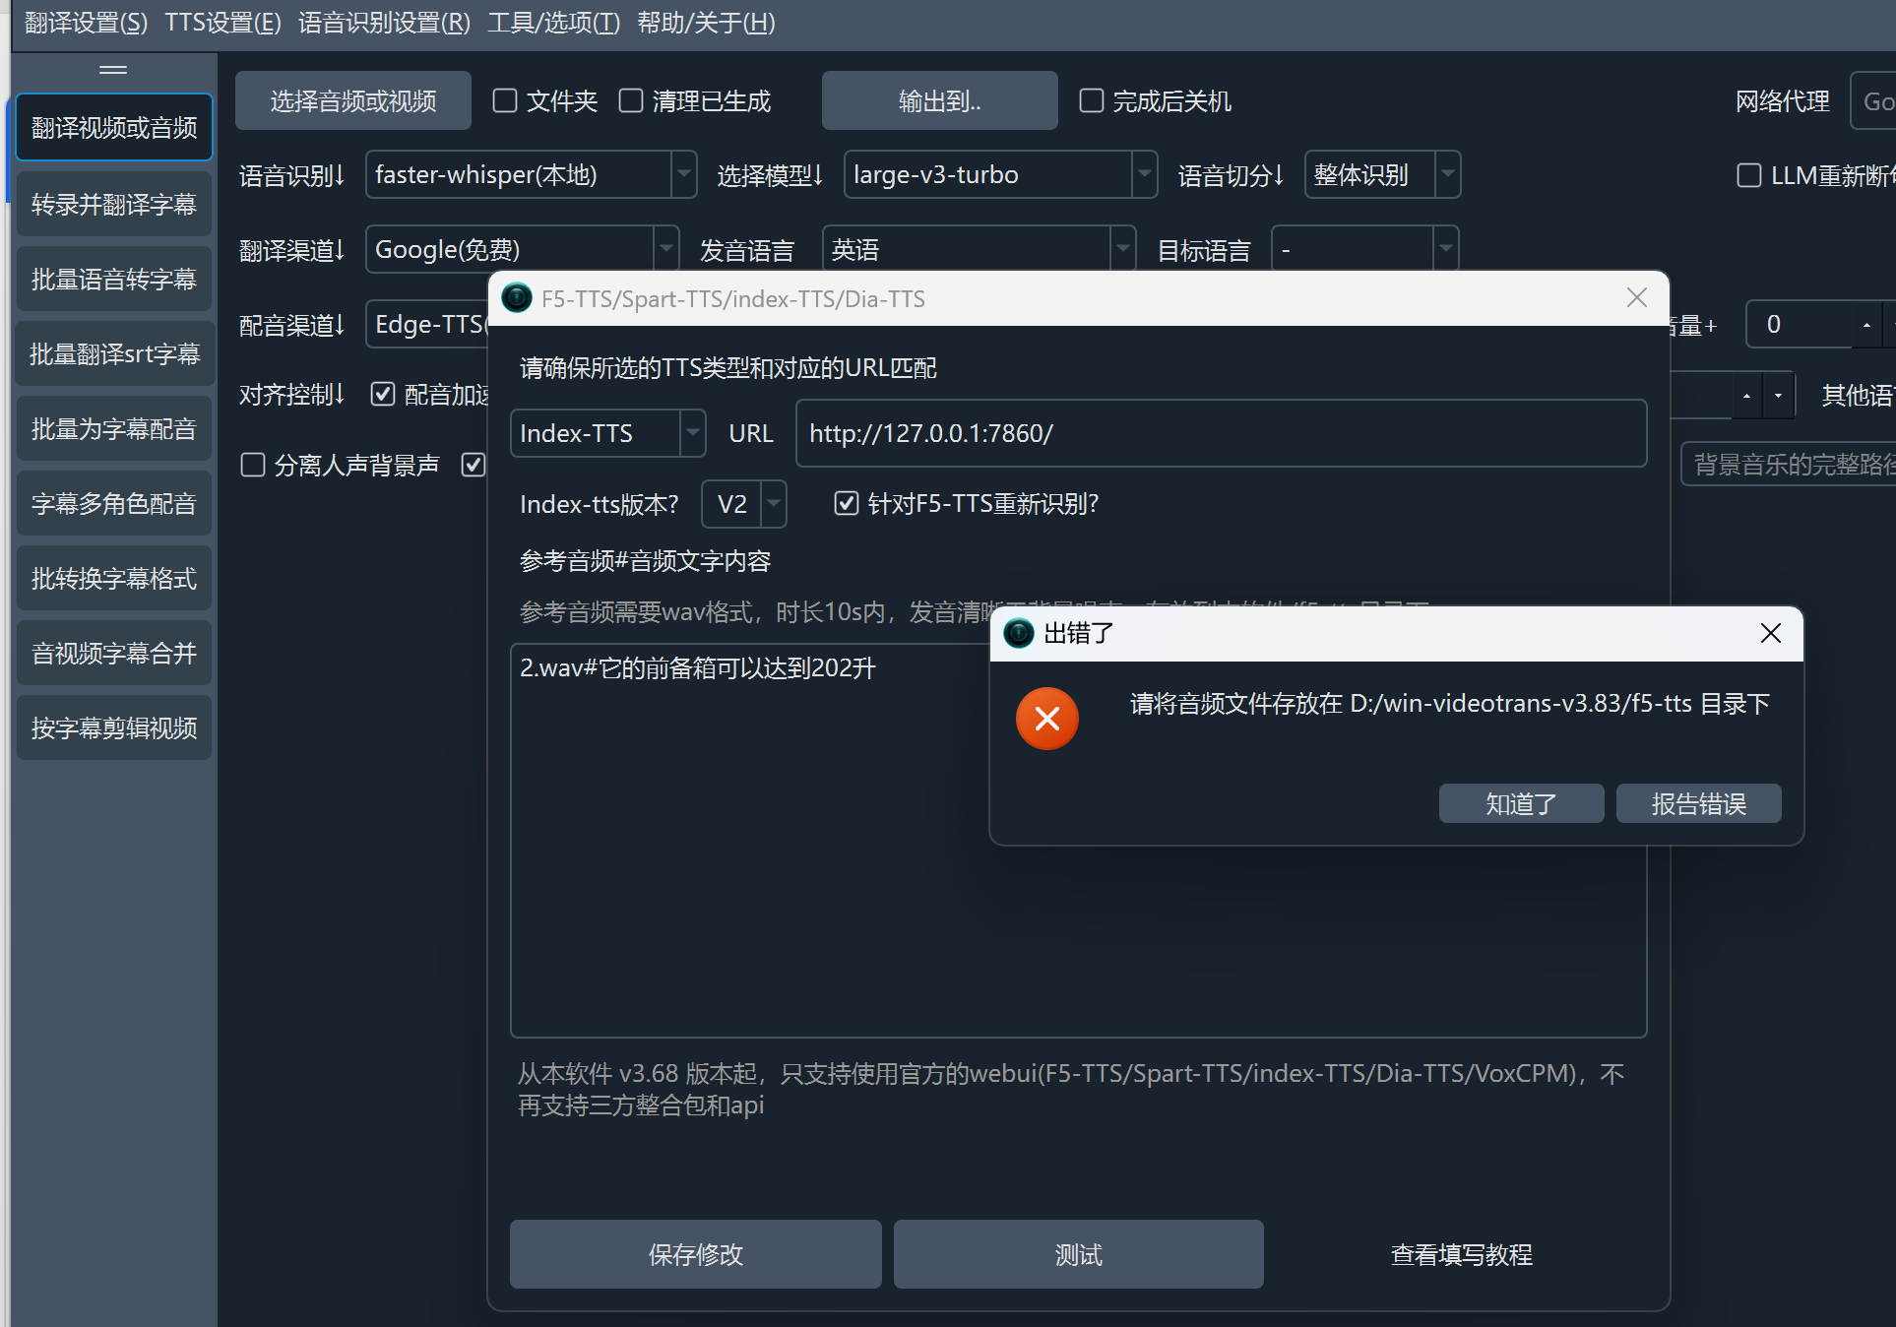The height and width of the screenshot is (1327, 1896).
Task: Click the app icon in the F5-TTS dialog title bar
Action: tap(516, 297)
